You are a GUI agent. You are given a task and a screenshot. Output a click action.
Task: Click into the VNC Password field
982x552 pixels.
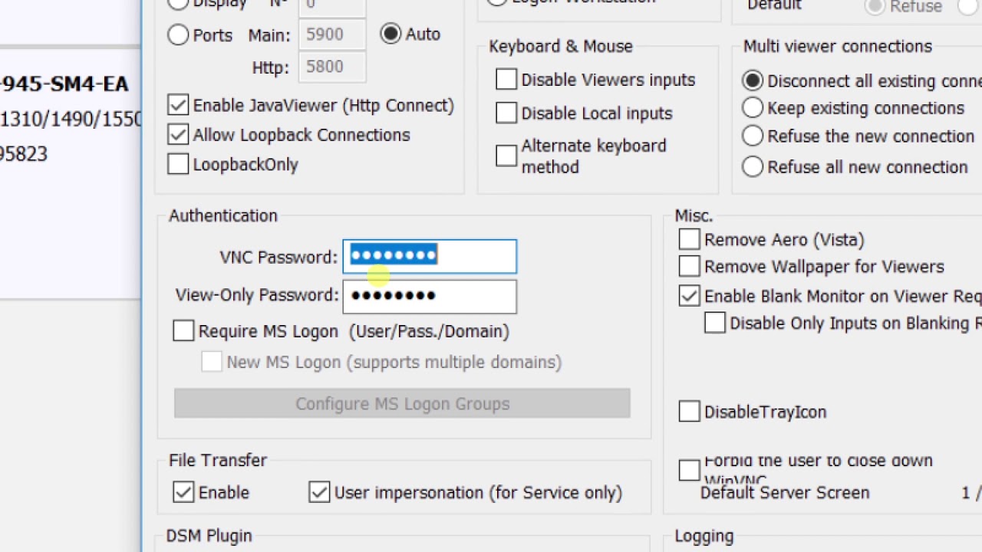pyautogui.click(x=430, y=256)
